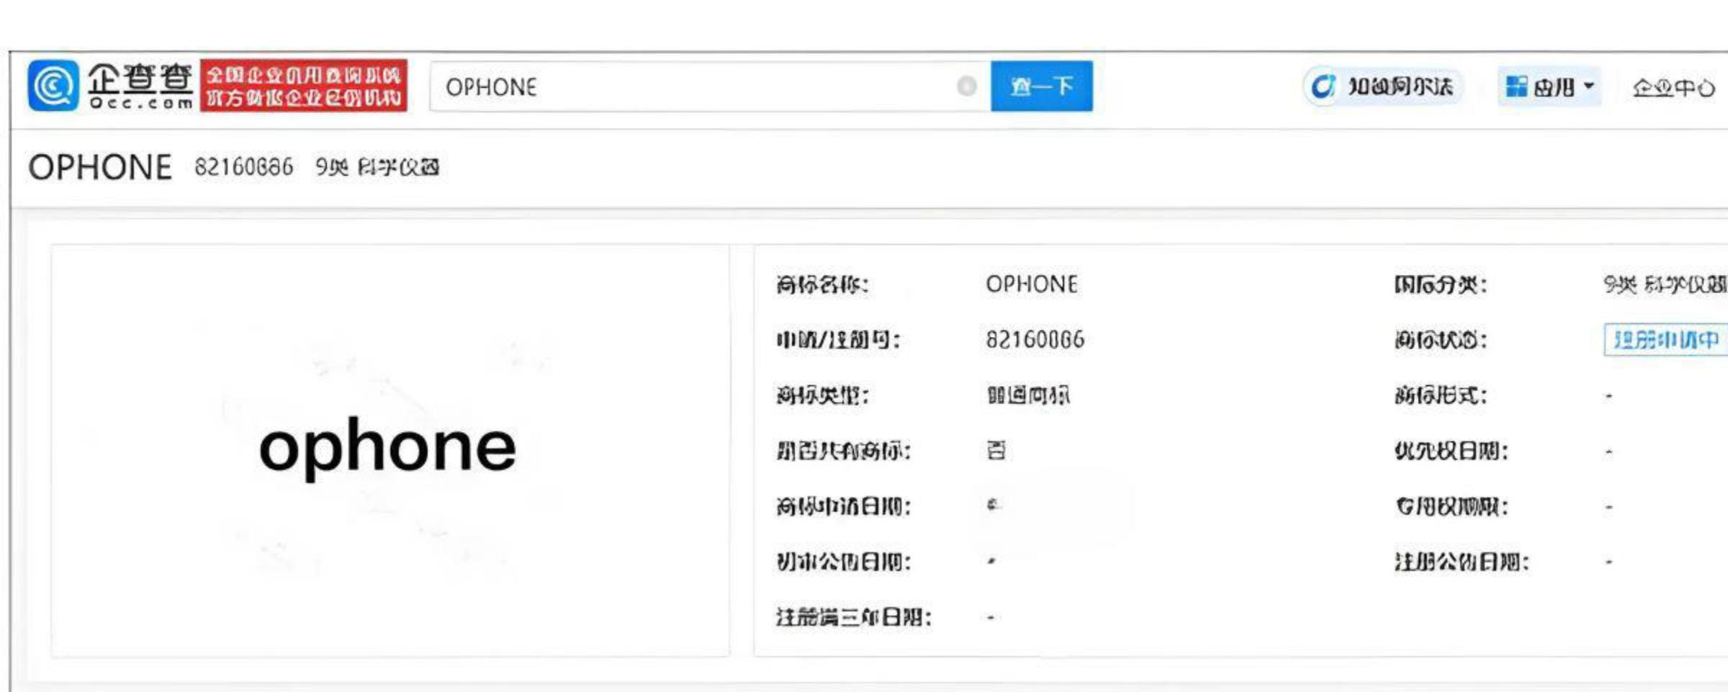The width and height of the screenshot is (1728, 692).
Task: Click the blue 查一下 search button
Action: coord(1041,86)
